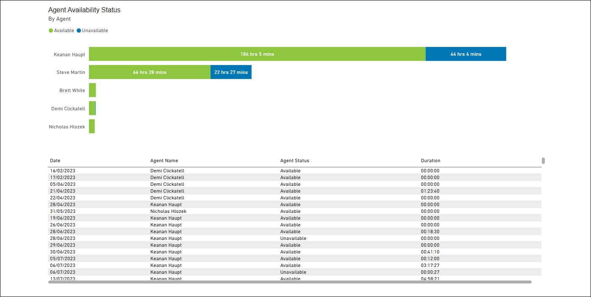Click the table's vertical scrollbar thumb
This screenshot has height=297, width=591.
click(x=543, y=161)
